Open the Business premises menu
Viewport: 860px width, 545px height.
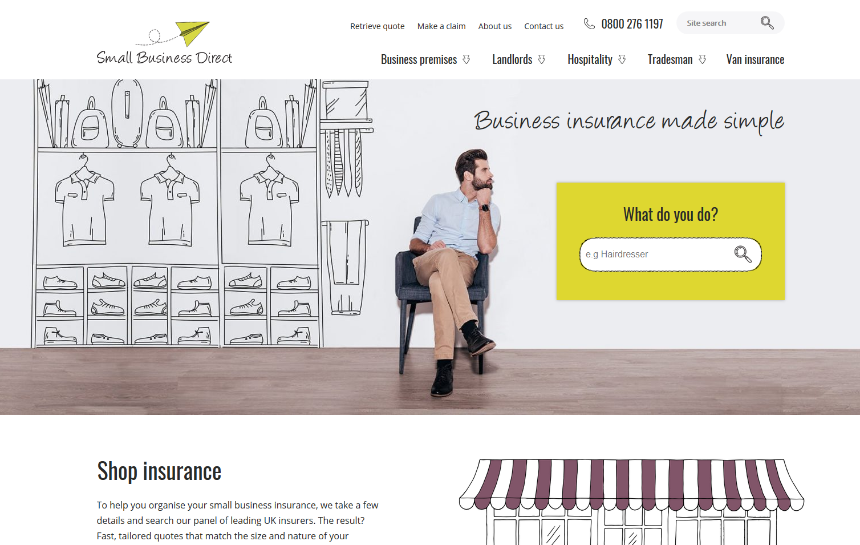tap(419, 59)
